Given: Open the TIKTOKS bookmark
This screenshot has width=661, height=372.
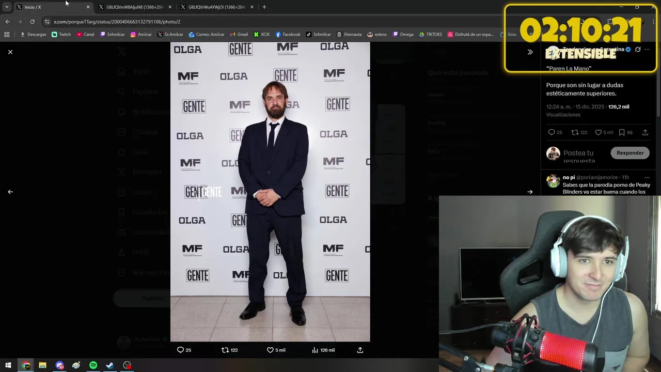Looking at the screenshot, I should coord(430,35).
